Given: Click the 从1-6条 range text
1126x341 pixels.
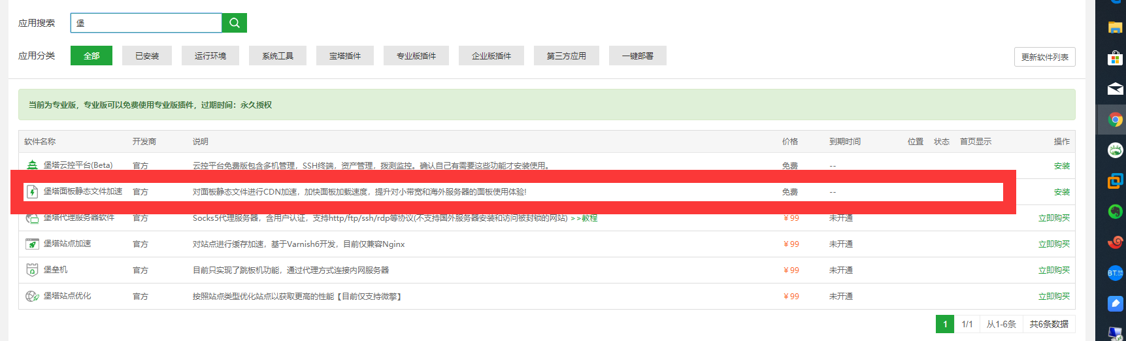Looking at the screenshot, I should click(x=1001, y=324).
